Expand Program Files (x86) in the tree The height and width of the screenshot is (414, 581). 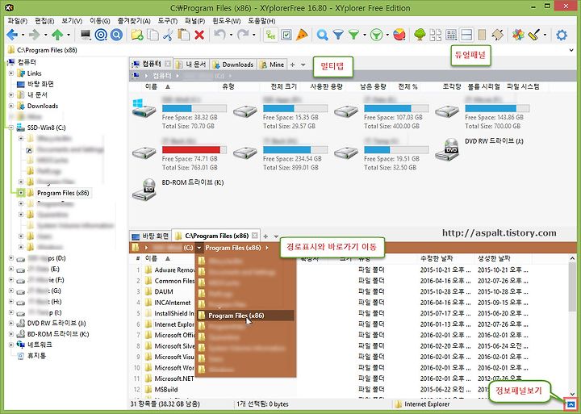pyautogui.click(x=21, y=193)
